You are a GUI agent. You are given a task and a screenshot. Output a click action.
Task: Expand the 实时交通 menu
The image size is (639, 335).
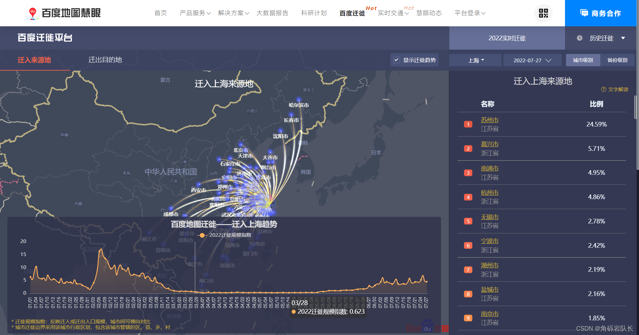[x=393, y=13]
